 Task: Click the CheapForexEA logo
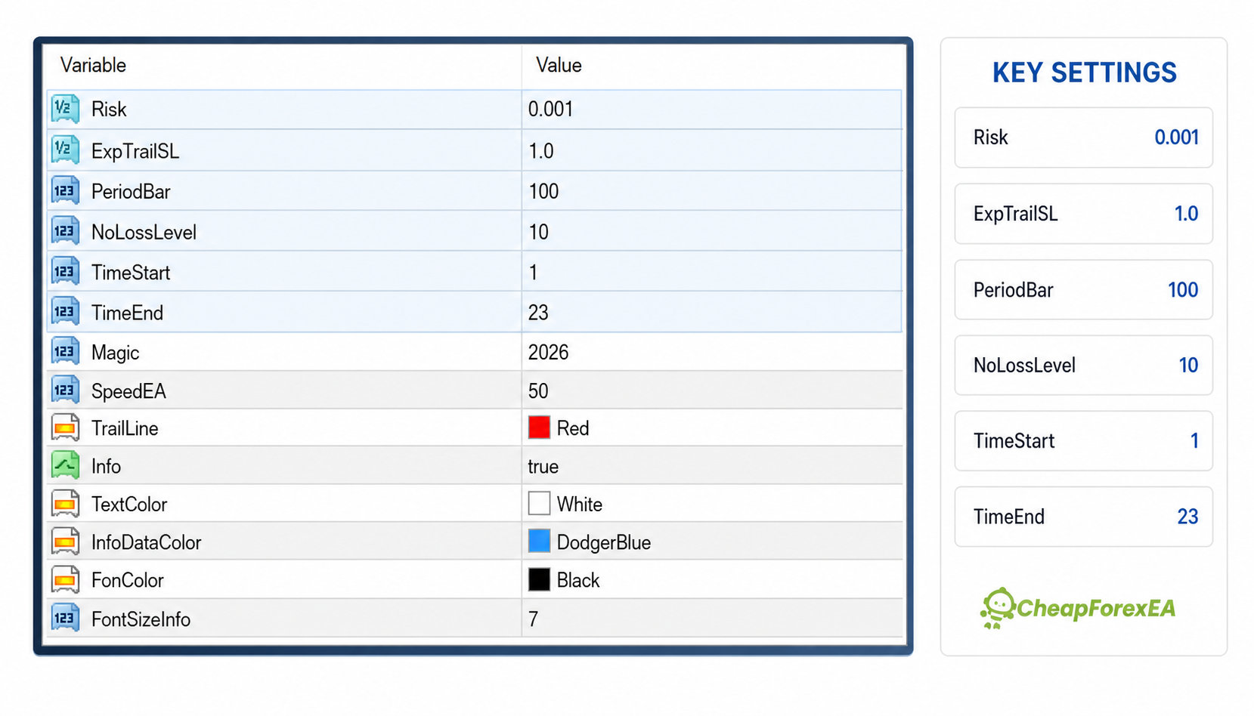click(1078, 608)
